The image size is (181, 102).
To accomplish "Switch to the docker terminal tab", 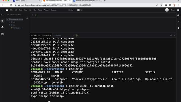I will [40, 35].
